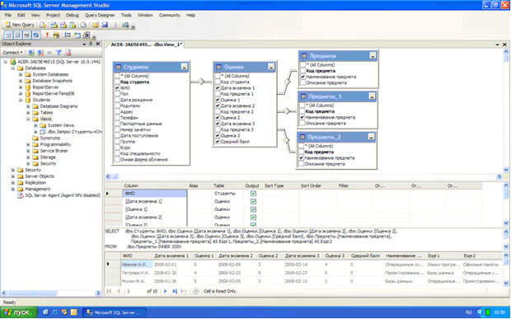This screenshot has width=511, height=319.
Task: Click the New Query toolbar button
Action: (x=19, y=25)
